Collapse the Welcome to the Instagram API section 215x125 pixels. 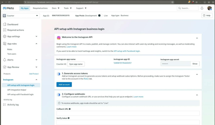point(197,38)
